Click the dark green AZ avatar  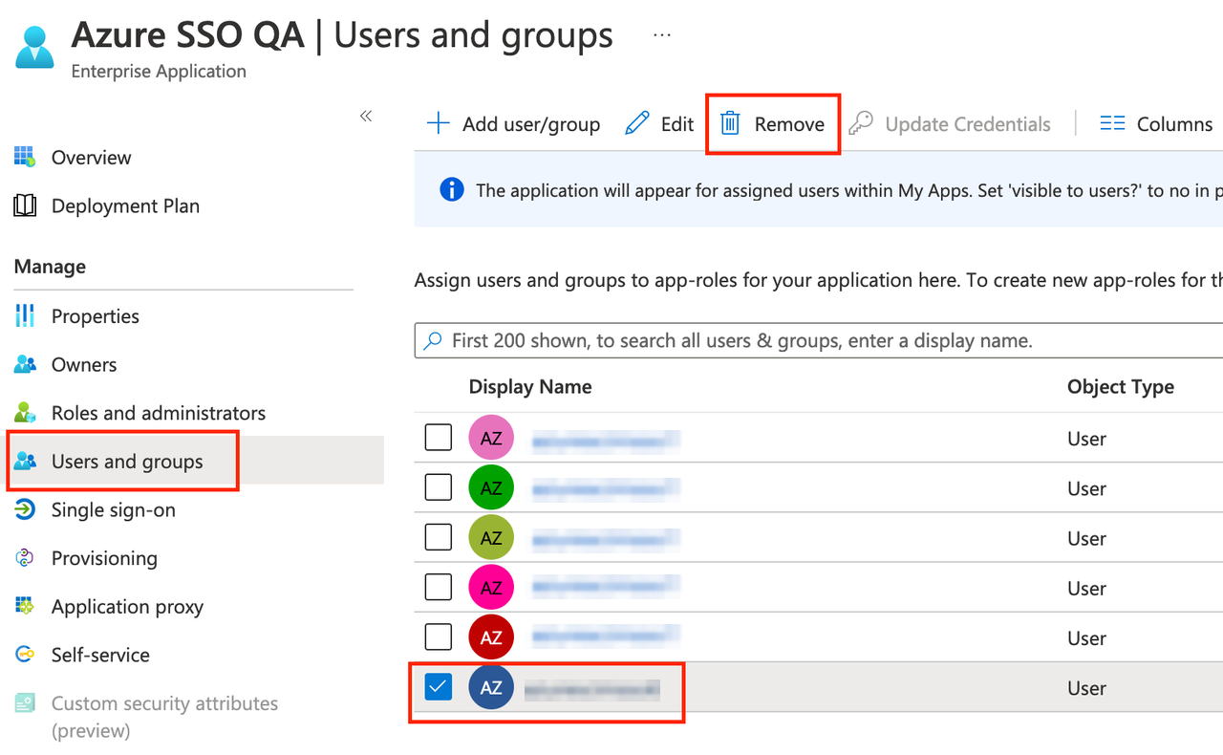click(491, 487)
